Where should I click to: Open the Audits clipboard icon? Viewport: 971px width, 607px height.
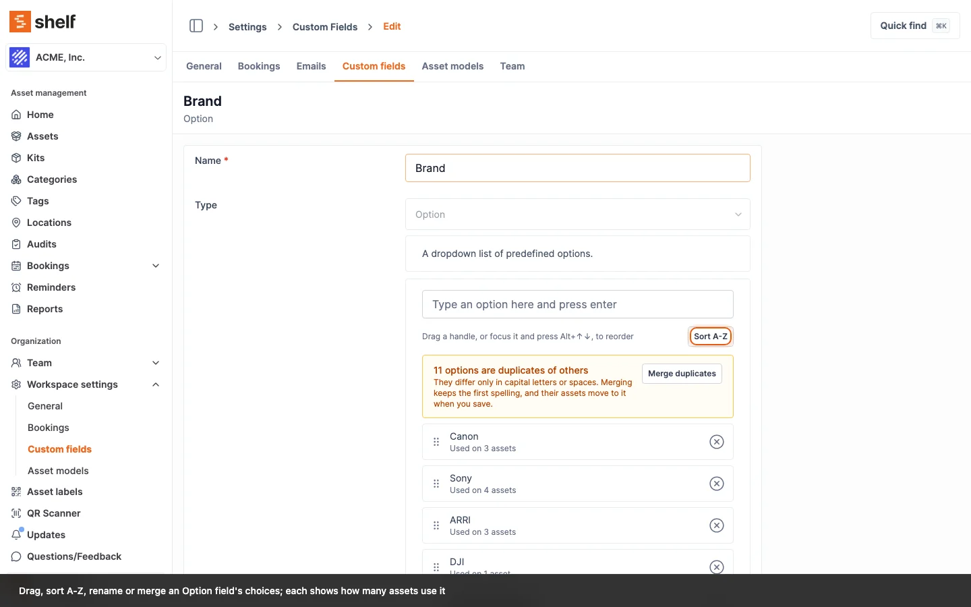click(x=16, y=244)
